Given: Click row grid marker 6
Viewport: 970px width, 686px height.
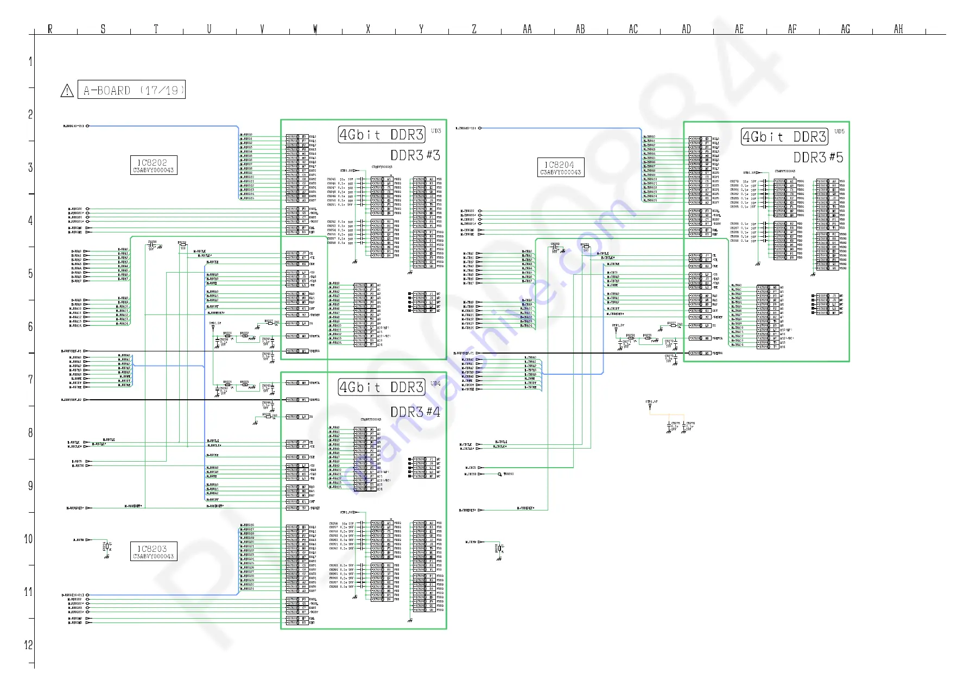Looking at the screenshot, I should tap(30, 326).
